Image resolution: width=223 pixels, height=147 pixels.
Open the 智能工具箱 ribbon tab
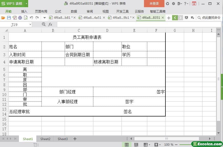click(158, 12)
